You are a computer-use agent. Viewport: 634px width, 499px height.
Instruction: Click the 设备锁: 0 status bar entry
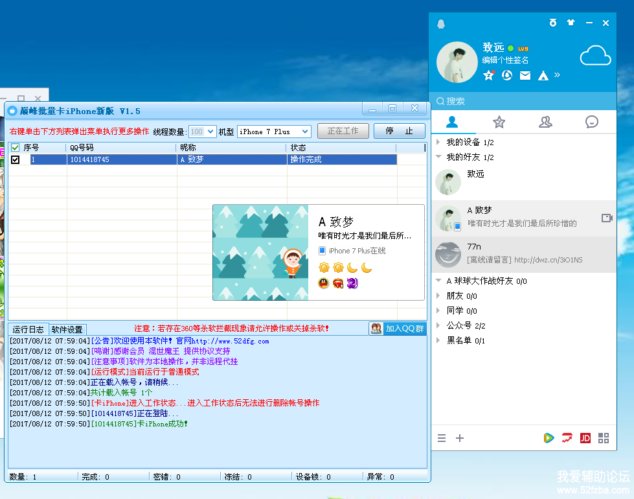click(313, 477)
